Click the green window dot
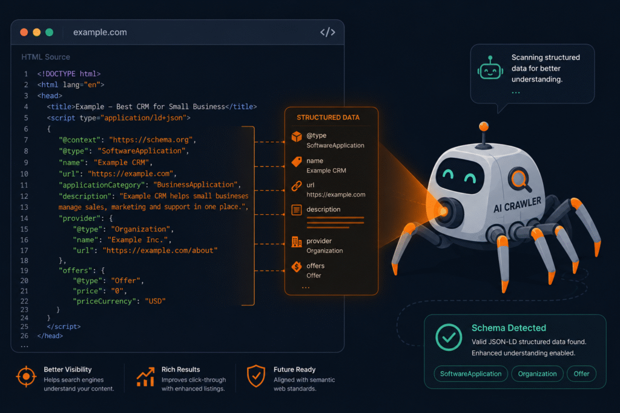 (x=49, y=32)
